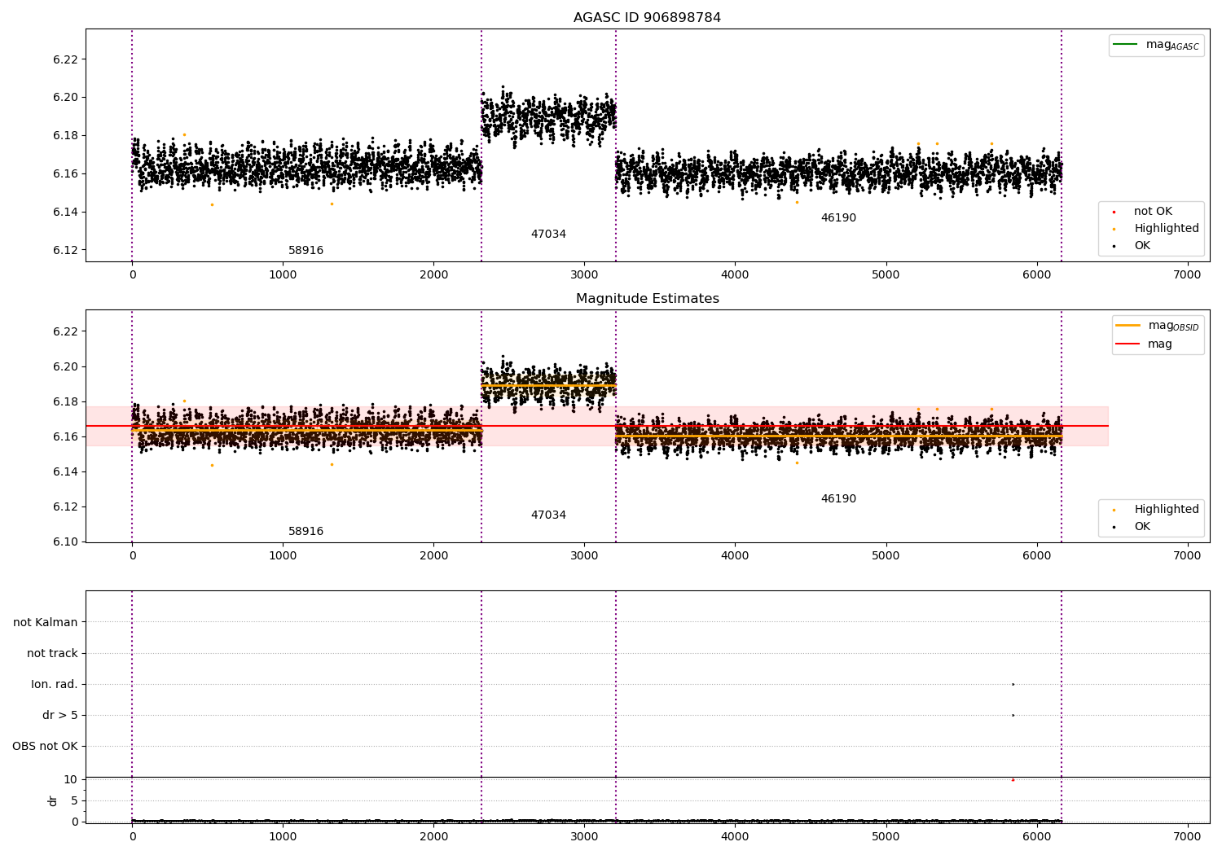Select label 58916 in Magnitude Estimates plot
Image resolution: width=1222 pixels, height=855 pixels.
tap(305, 531)
